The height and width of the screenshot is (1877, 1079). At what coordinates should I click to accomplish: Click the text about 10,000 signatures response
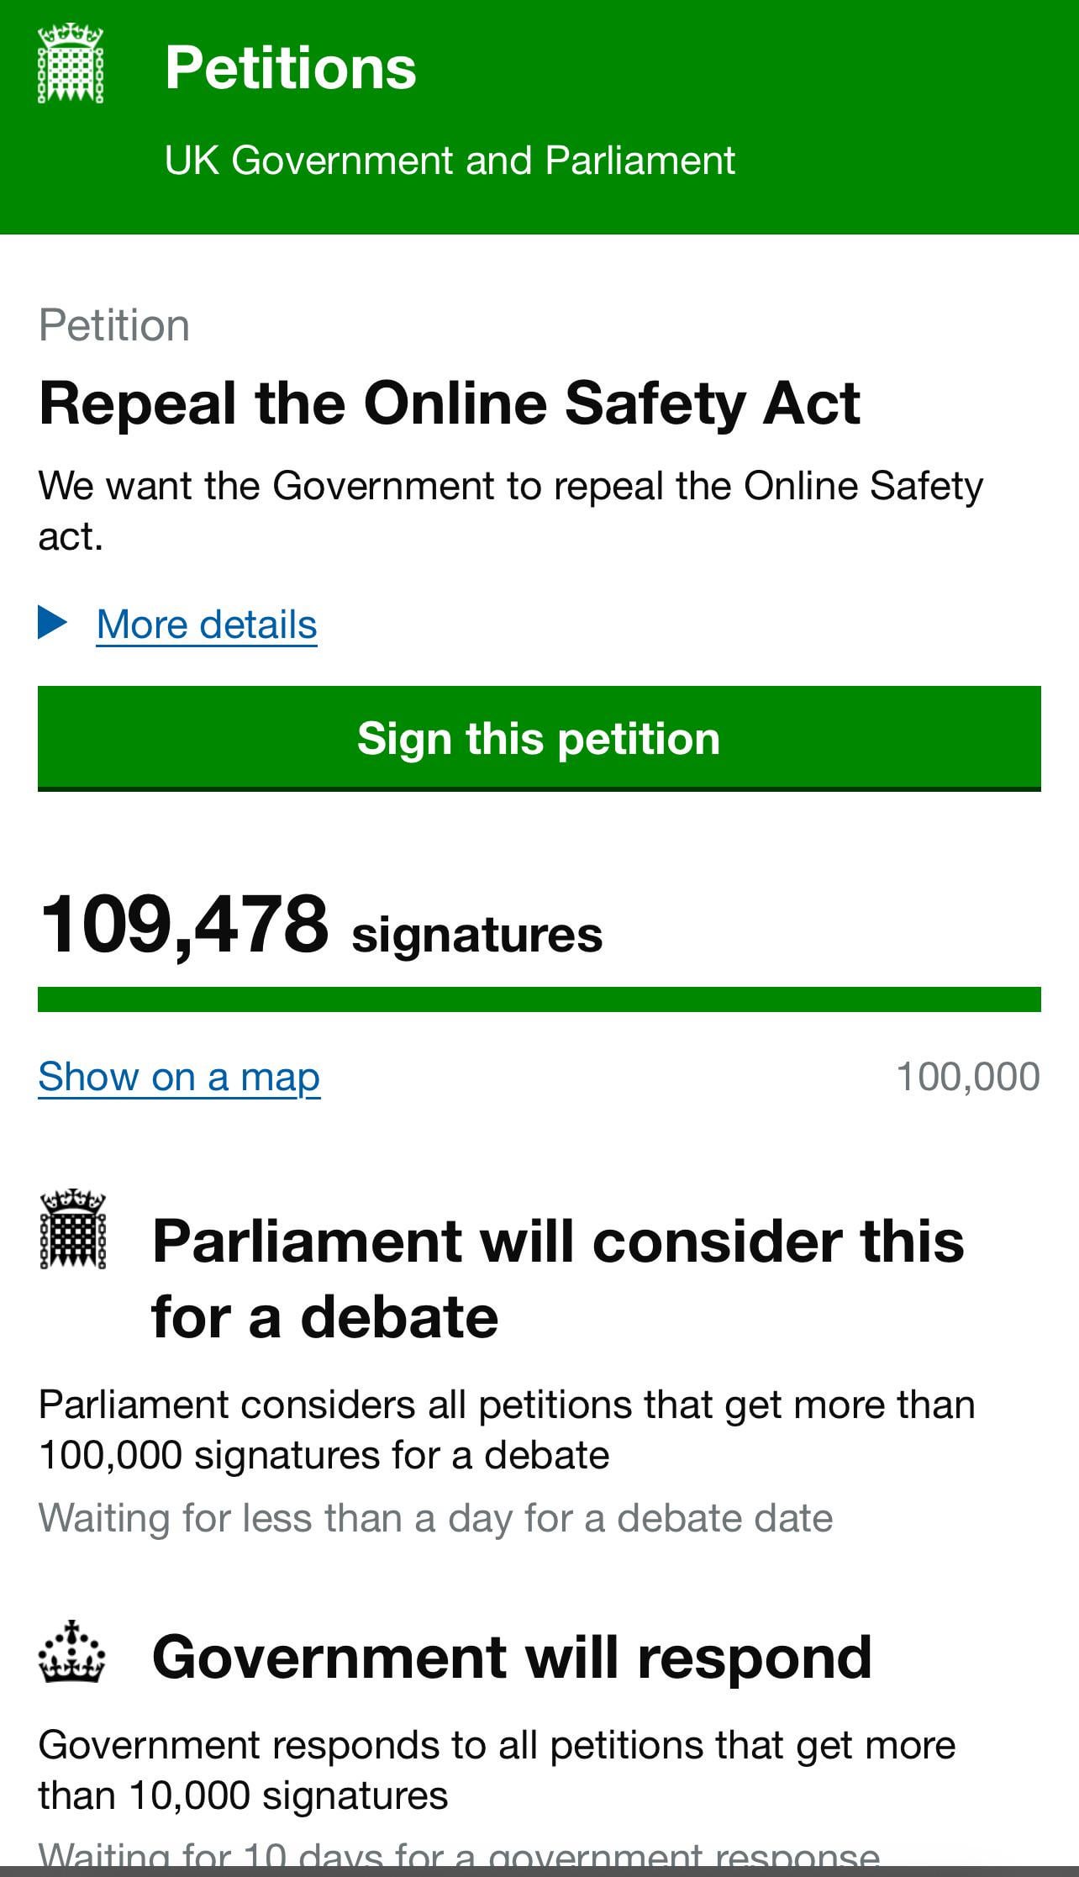[x=497, y=1770]
